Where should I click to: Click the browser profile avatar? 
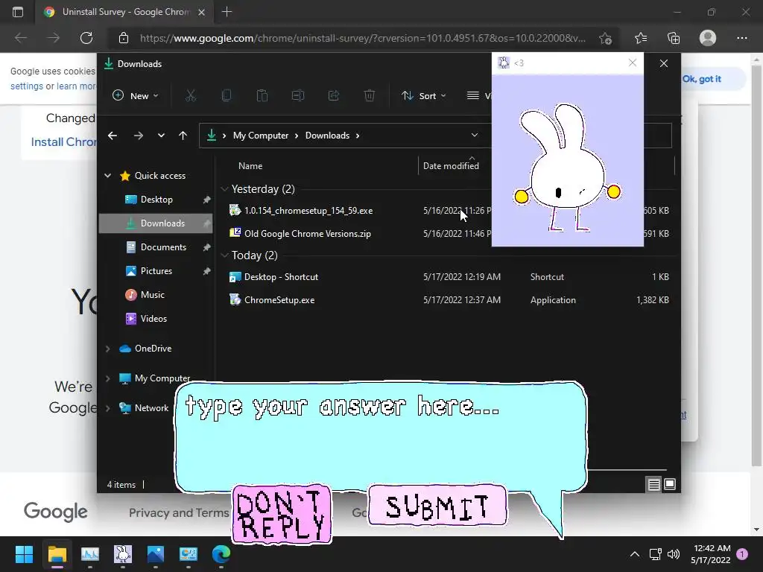(x=708, y=38)
